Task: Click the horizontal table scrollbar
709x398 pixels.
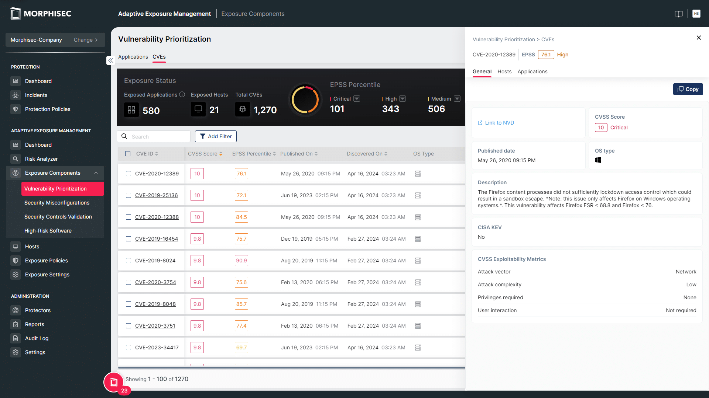Action: (291, 368)
